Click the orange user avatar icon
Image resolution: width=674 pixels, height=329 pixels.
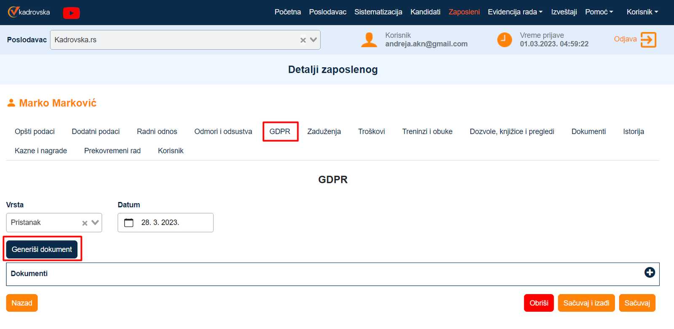pos(369,40)
